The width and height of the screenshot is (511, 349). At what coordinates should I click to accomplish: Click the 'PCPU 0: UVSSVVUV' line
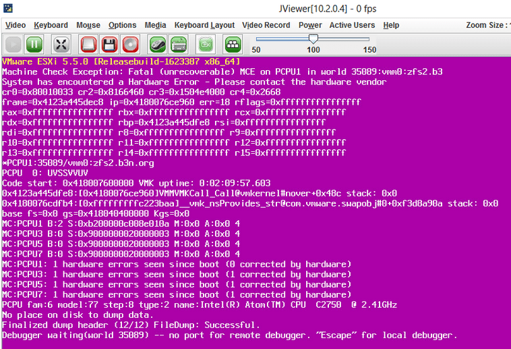coord(45,173)
